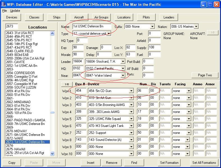The width and height of the screenshot is (221, 168).
Task: Click the locations list scroll up arrow
Action: [52, 33]
